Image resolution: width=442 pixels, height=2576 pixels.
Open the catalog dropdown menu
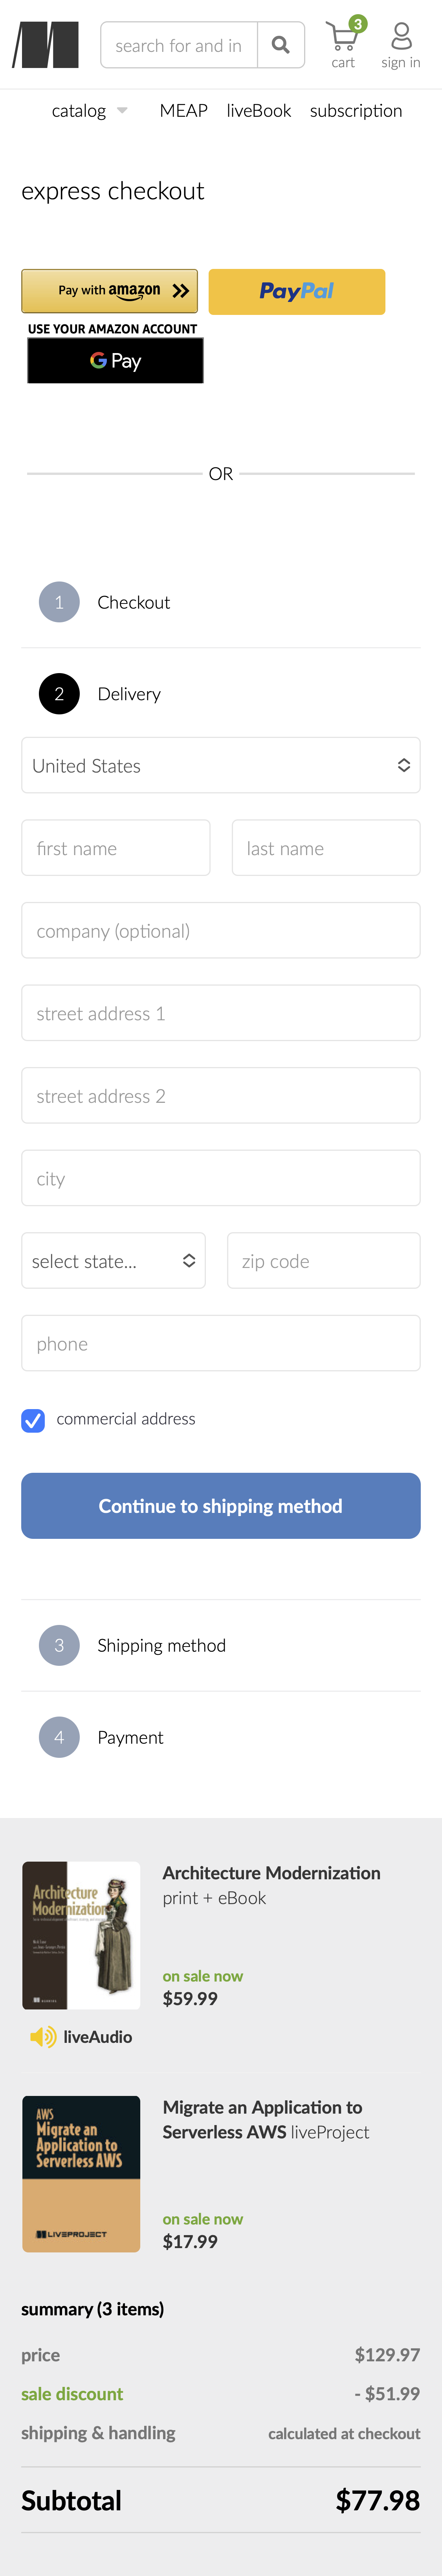[x=89, y=111]
